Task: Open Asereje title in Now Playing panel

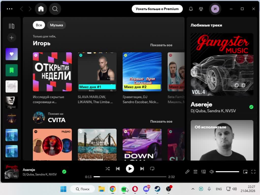Action: click(201, 104)
